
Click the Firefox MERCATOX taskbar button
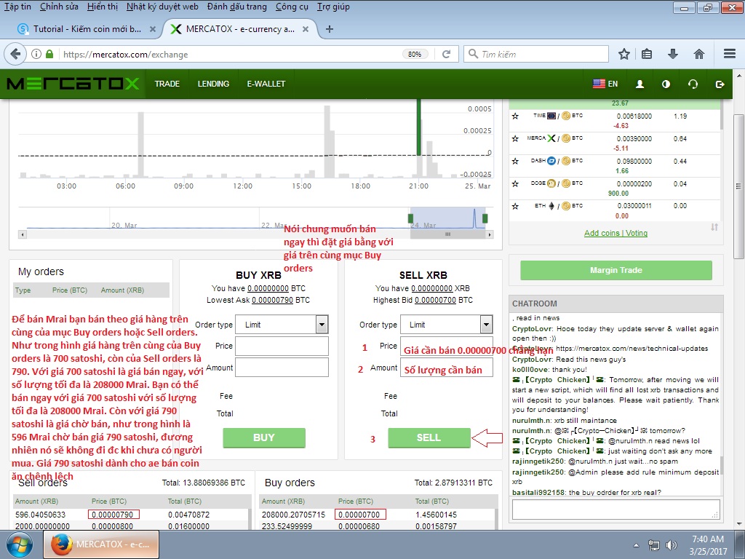pos(101,544)
